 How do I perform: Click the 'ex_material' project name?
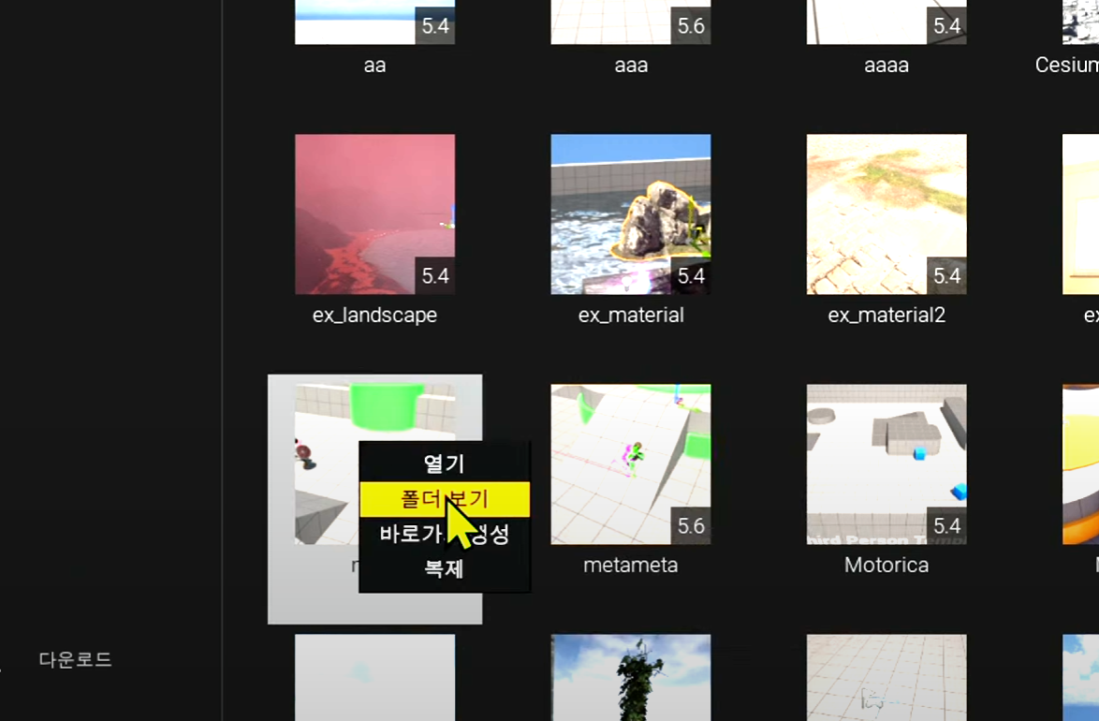pos(631,315)
